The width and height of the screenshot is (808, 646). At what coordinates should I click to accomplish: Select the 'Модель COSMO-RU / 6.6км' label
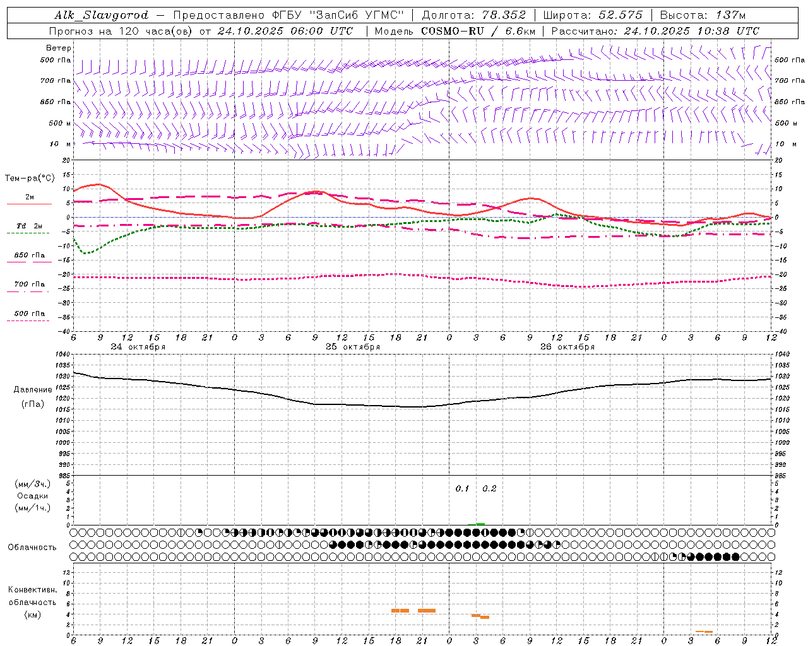[454, 31]
